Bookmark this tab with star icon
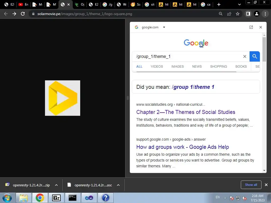This screenshot has width=271, height=203. (238, 14)
